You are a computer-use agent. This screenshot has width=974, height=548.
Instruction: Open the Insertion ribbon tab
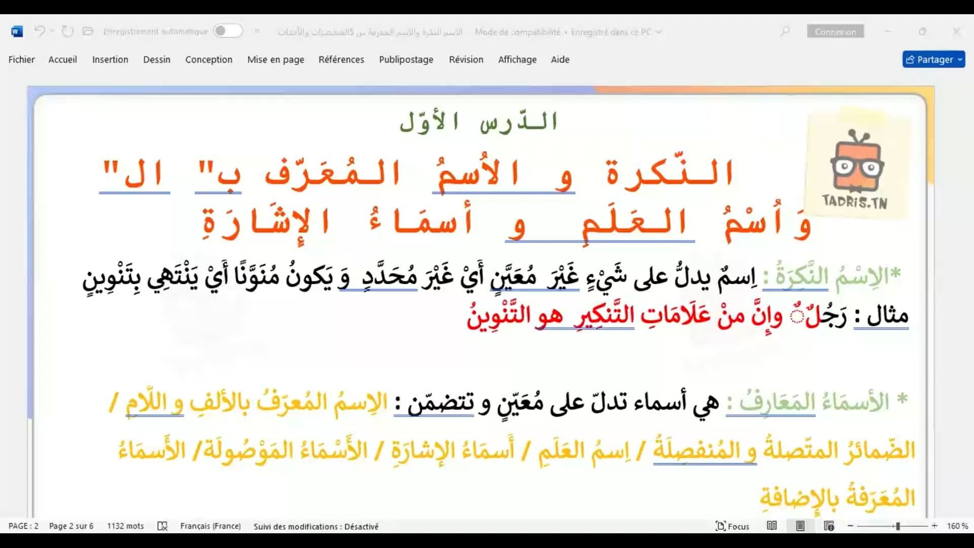coord(110,59)
